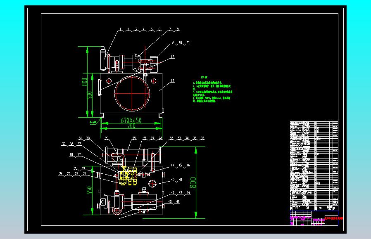Select the green 550 dimension text
The width and height of the screenshot is (371, 239).
89,190
